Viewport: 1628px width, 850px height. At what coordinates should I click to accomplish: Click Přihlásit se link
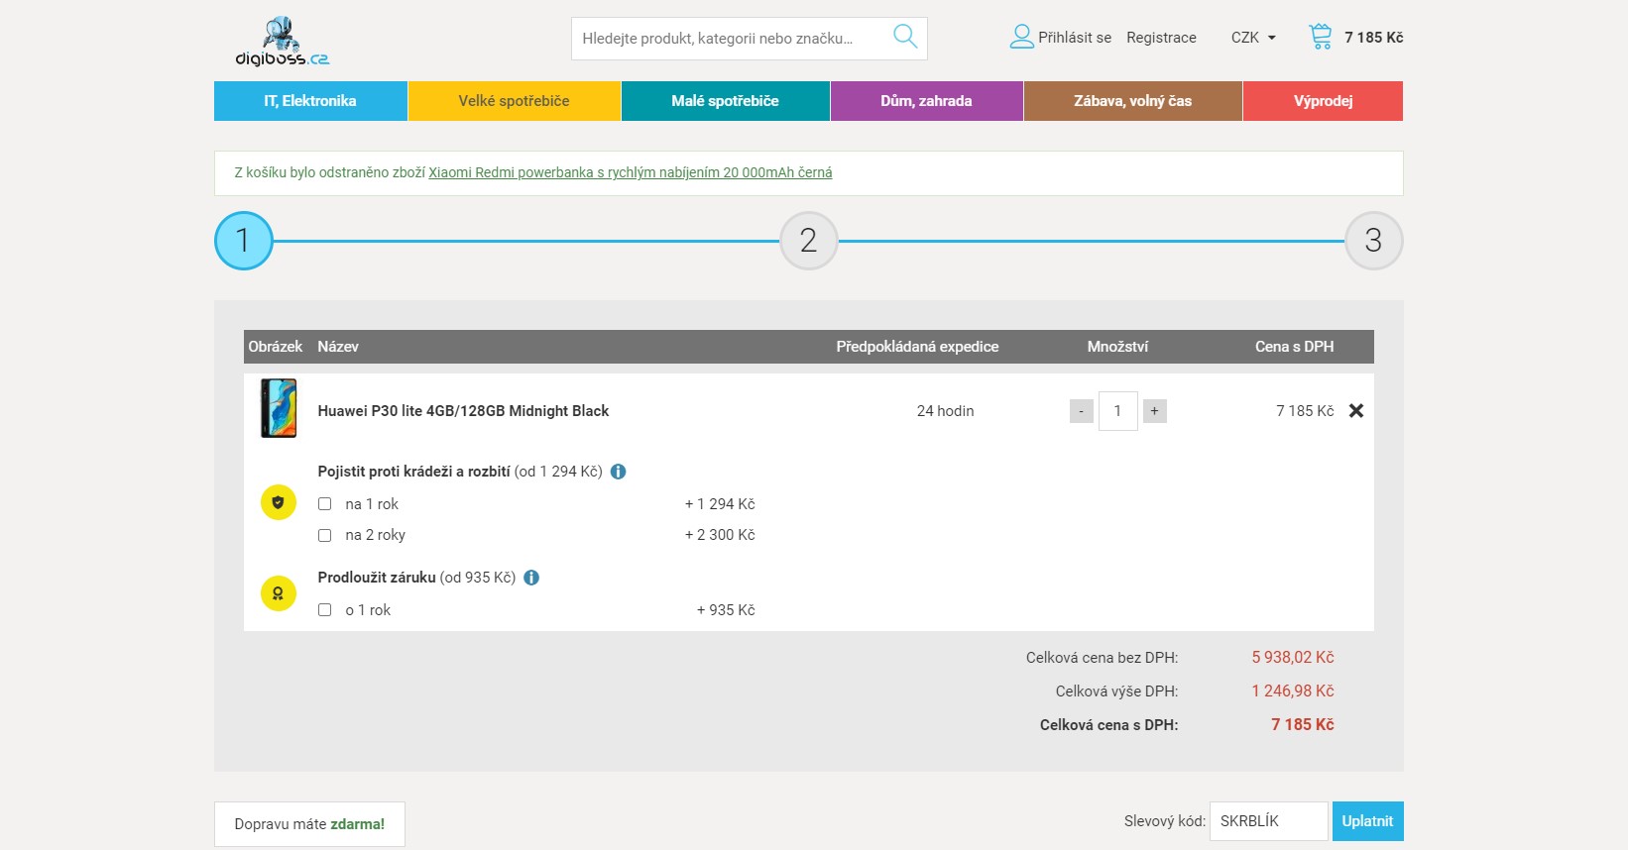click(x=1075, y=38)
